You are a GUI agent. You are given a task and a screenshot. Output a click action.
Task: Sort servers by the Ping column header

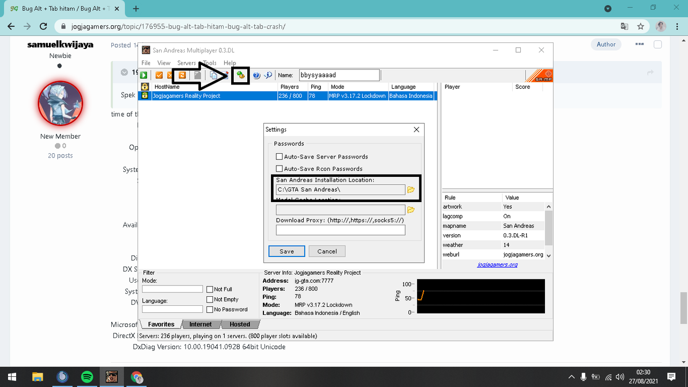click(x=317, y=87)
